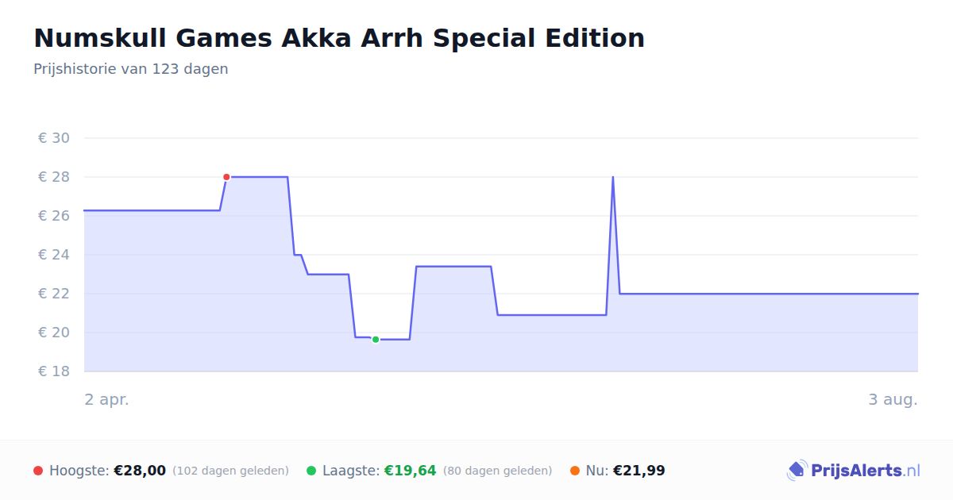Click the 102 dagen geleden text
The height and width of the screenshot is (500, 953).
[230, 471]
